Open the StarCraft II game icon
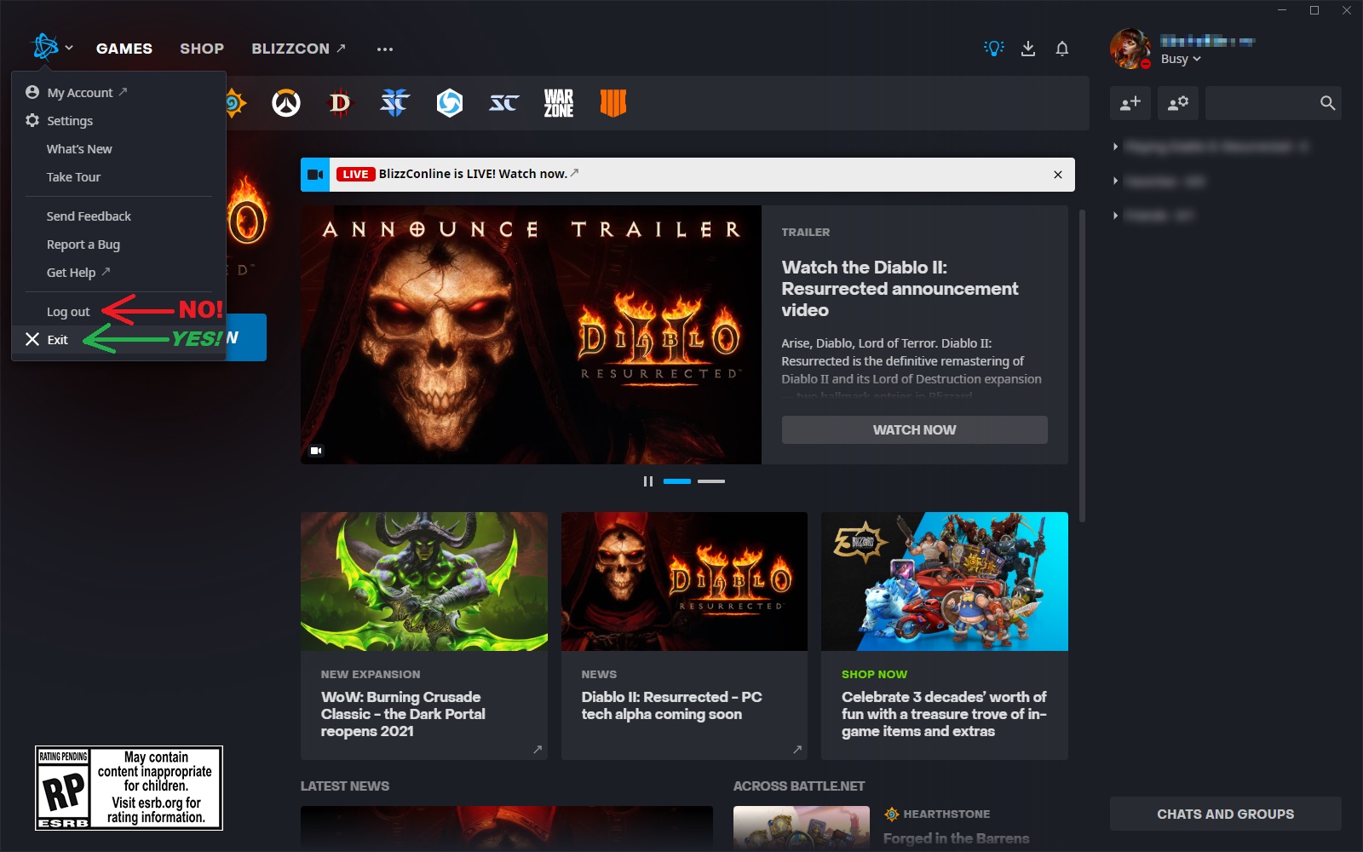The width and height of the screenshot is (1363, 852). click(394, 103)
